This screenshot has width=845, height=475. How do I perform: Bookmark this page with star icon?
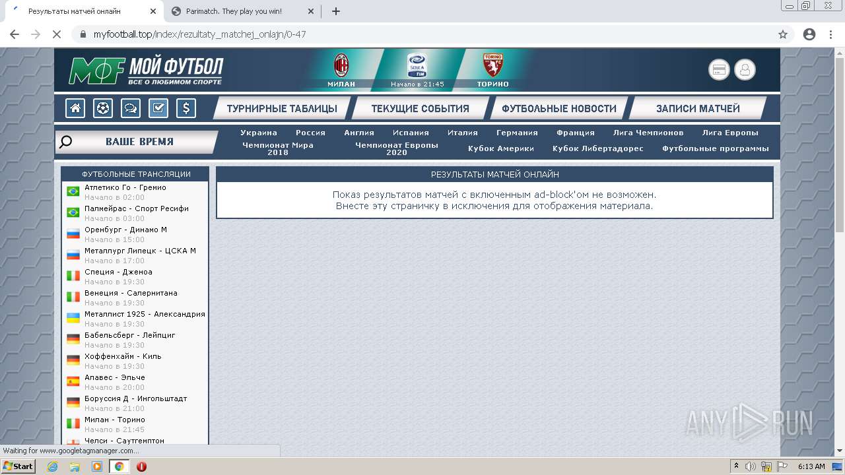point(783,34)
